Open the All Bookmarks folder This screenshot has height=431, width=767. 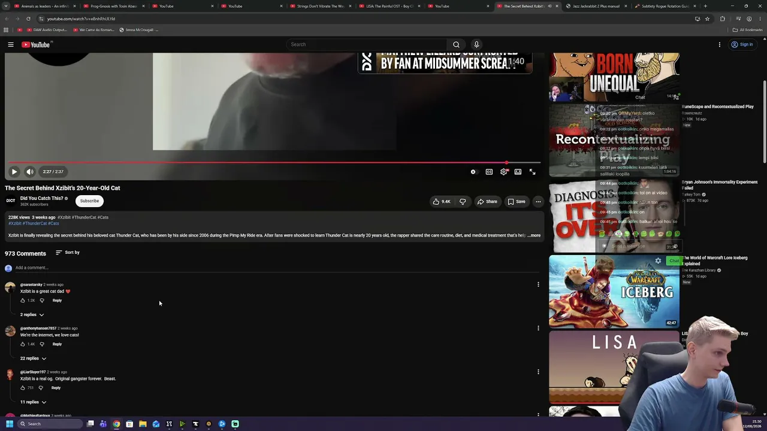[747, 29]
